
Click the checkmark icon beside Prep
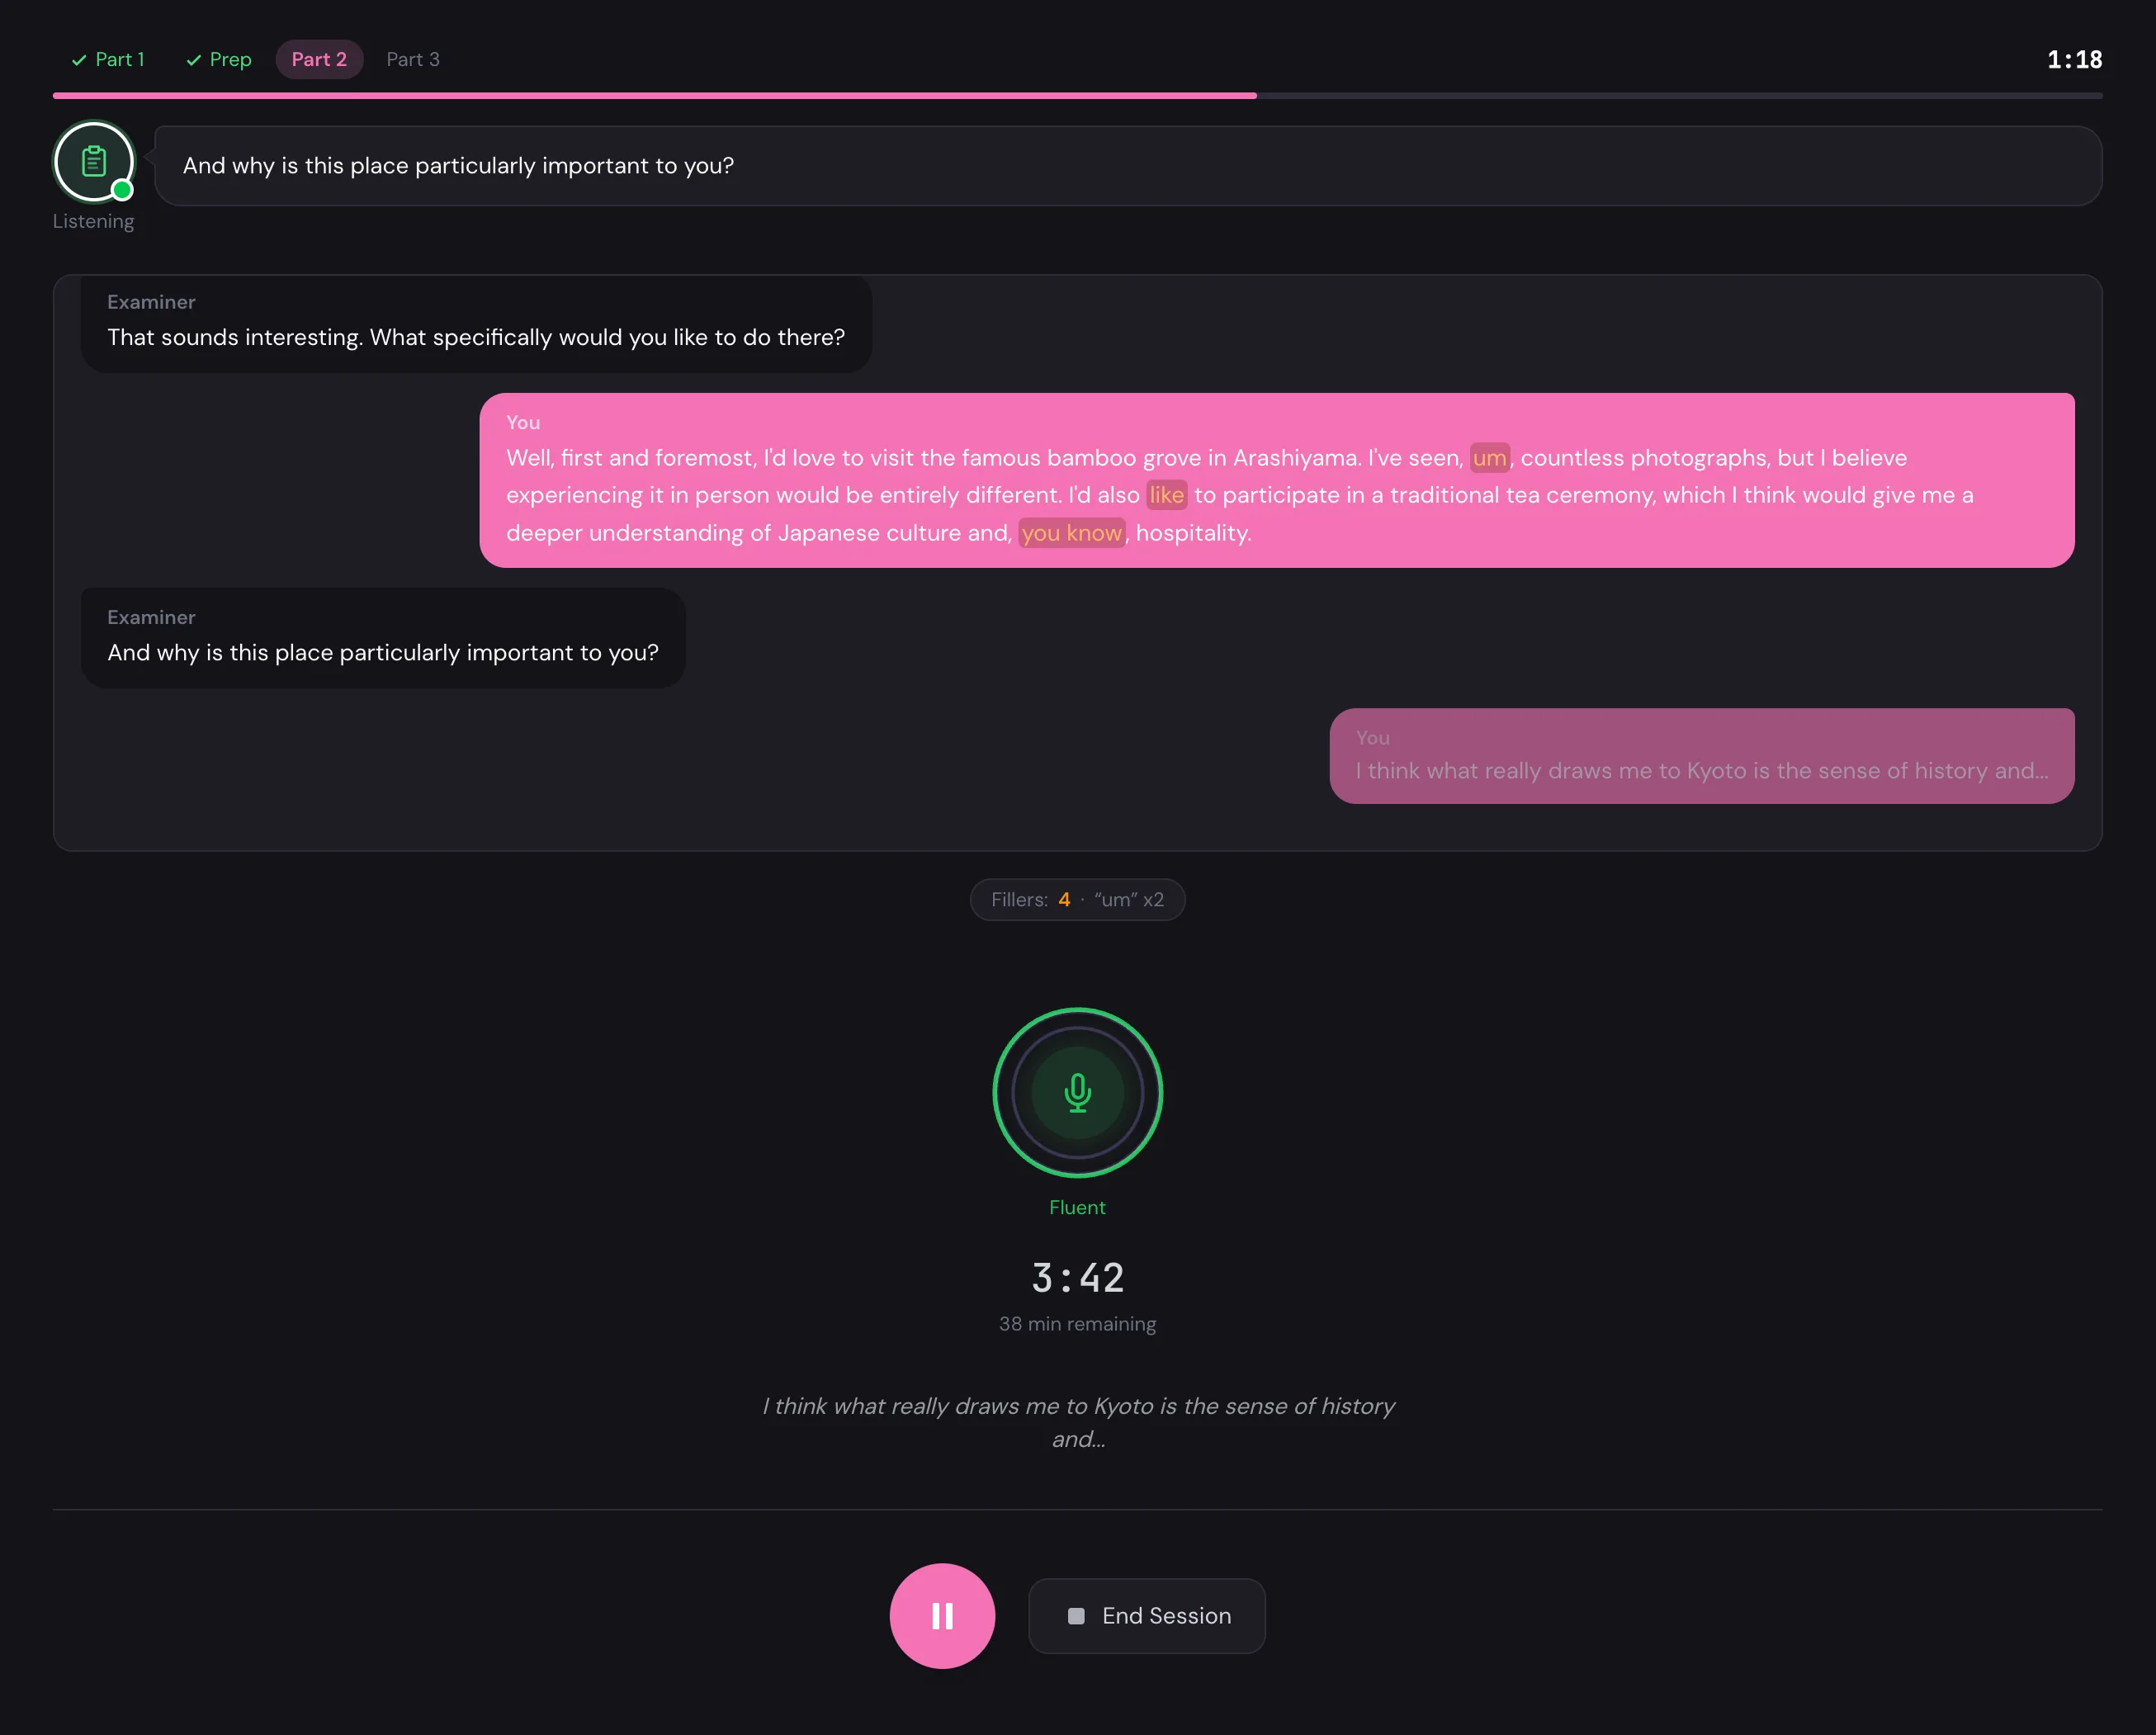(194, 60)
